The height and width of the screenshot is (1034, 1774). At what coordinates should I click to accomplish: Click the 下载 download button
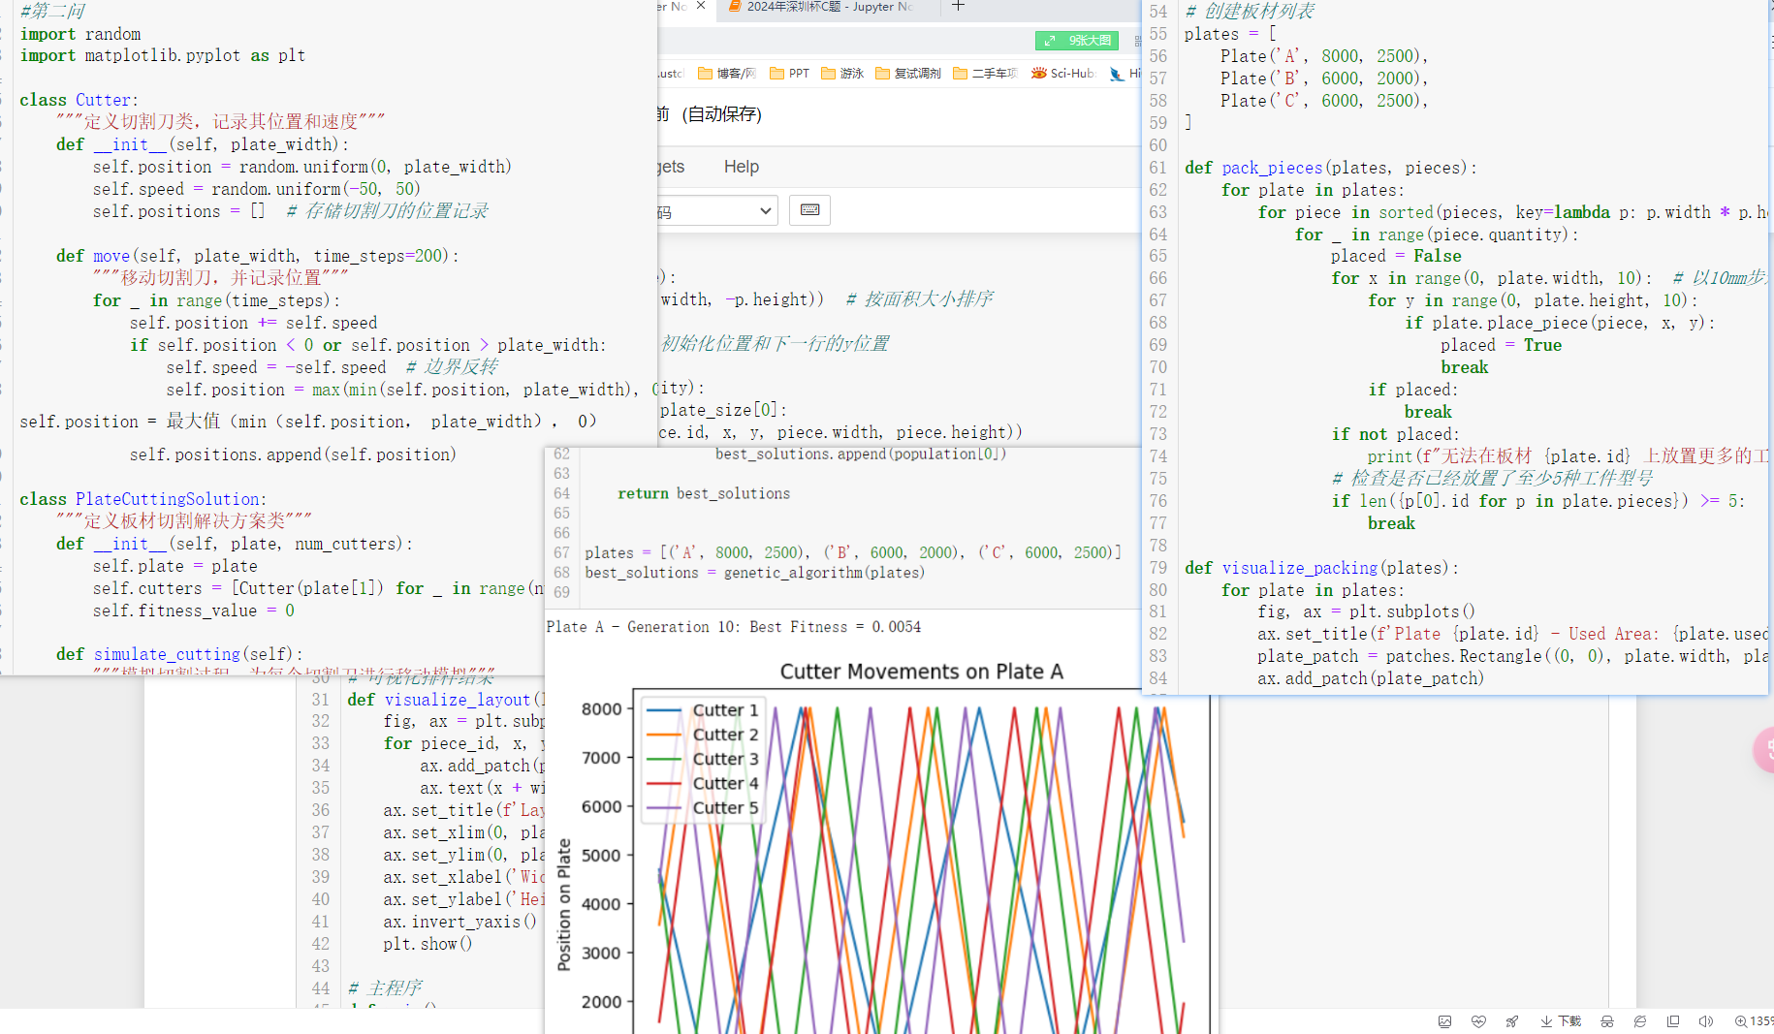tap(1561, 1021)
